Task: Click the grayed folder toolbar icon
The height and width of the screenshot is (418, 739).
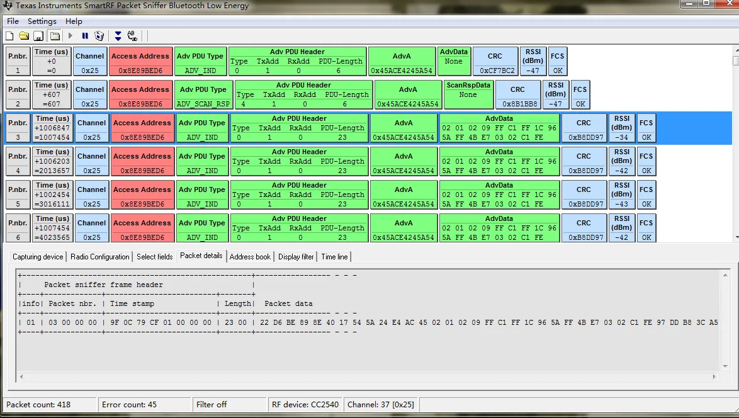Action: tap(55, 36)
